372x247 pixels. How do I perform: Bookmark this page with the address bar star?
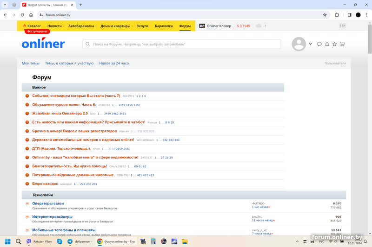click(325, 15)
